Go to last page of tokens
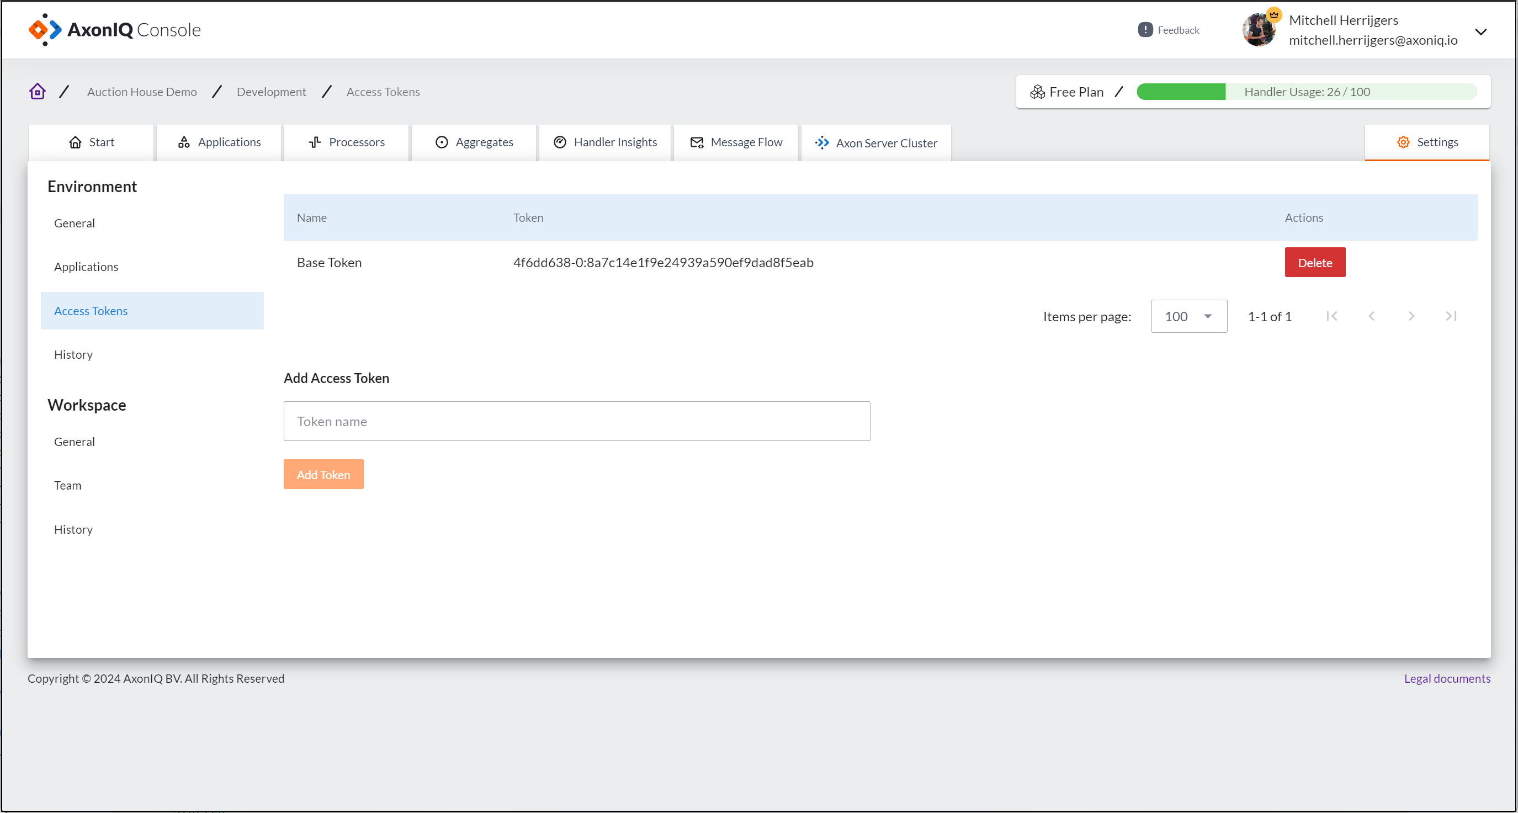This screenshot has height=813, width=1518. (1451, 316)
